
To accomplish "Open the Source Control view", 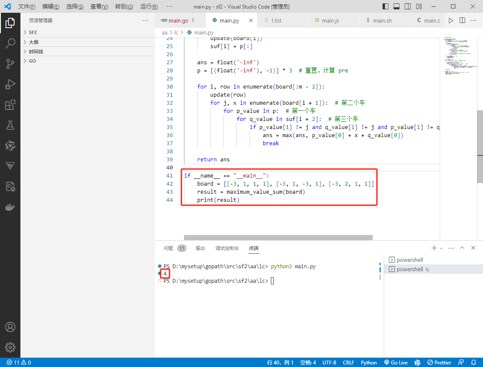I will click(x=10, y=64).
